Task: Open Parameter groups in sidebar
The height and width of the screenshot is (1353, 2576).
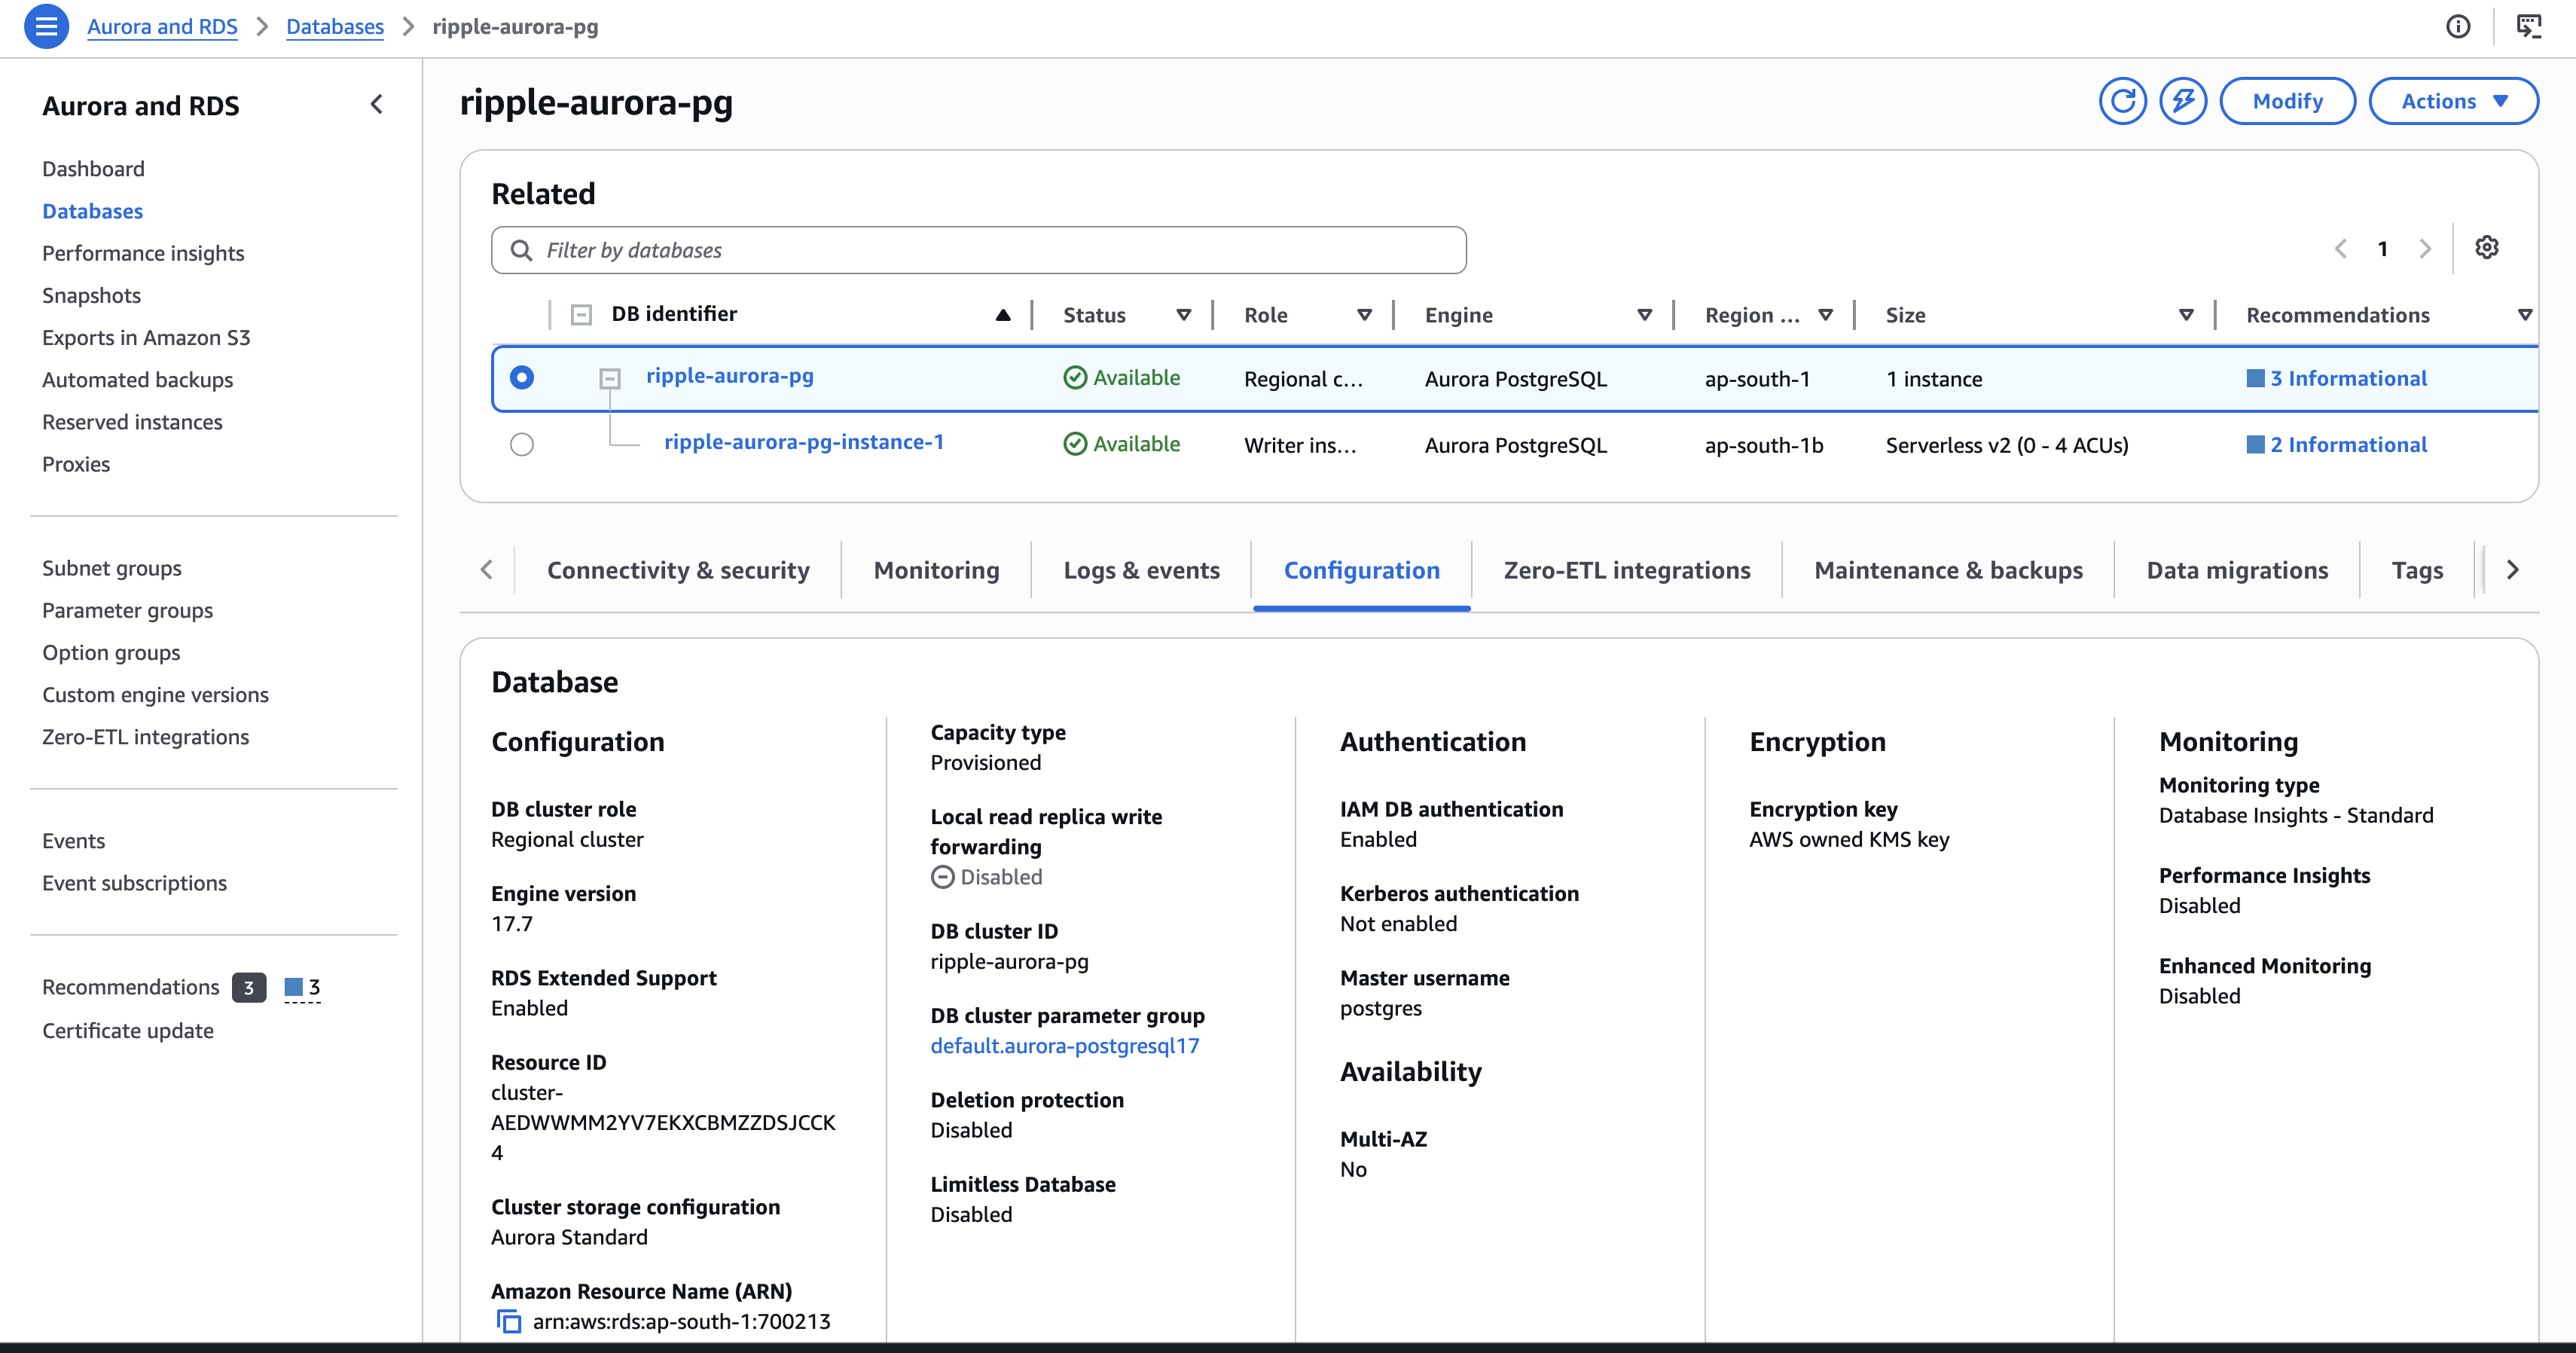Action: pyautogui.click(x=127, y=610)
